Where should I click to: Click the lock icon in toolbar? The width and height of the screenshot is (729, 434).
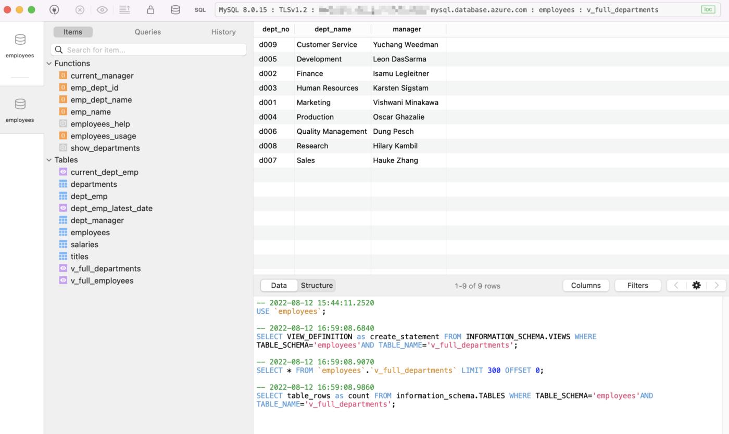[150, 10]
